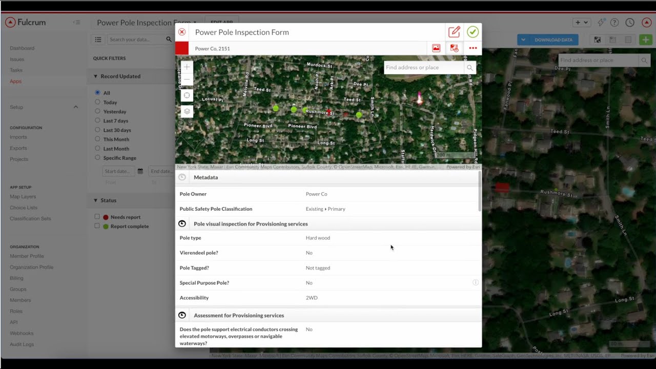The width and height of the screenshot is (656, 369).
Task: Collapse the Setup sidebar section chevron
Action: click(76, 107)
